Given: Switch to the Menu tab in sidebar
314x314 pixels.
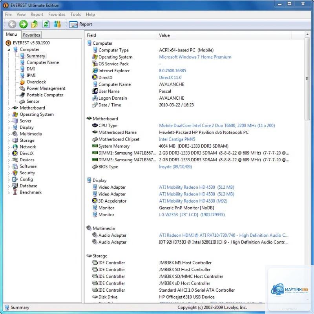Looking at the screenshot, I should (11, 34).
